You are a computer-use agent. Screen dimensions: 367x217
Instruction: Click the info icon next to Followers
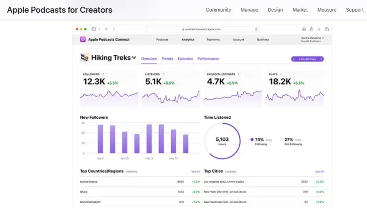pyautogui.click(x=103, y=74)
